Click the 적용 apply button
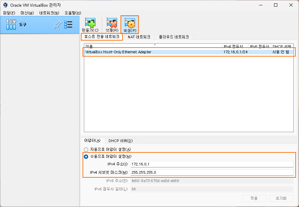This screenshot has height=207, width=299. (254, 198)
